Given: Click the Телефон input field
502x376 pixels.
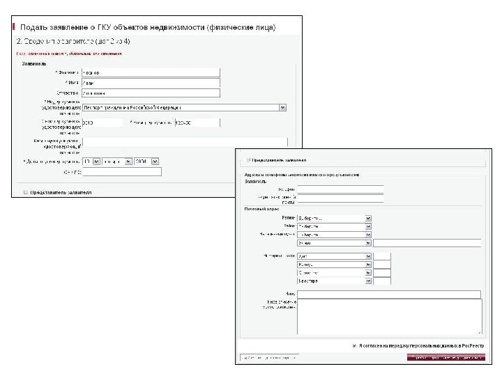Looking at the screenshot, I should [x=340, y=189].
